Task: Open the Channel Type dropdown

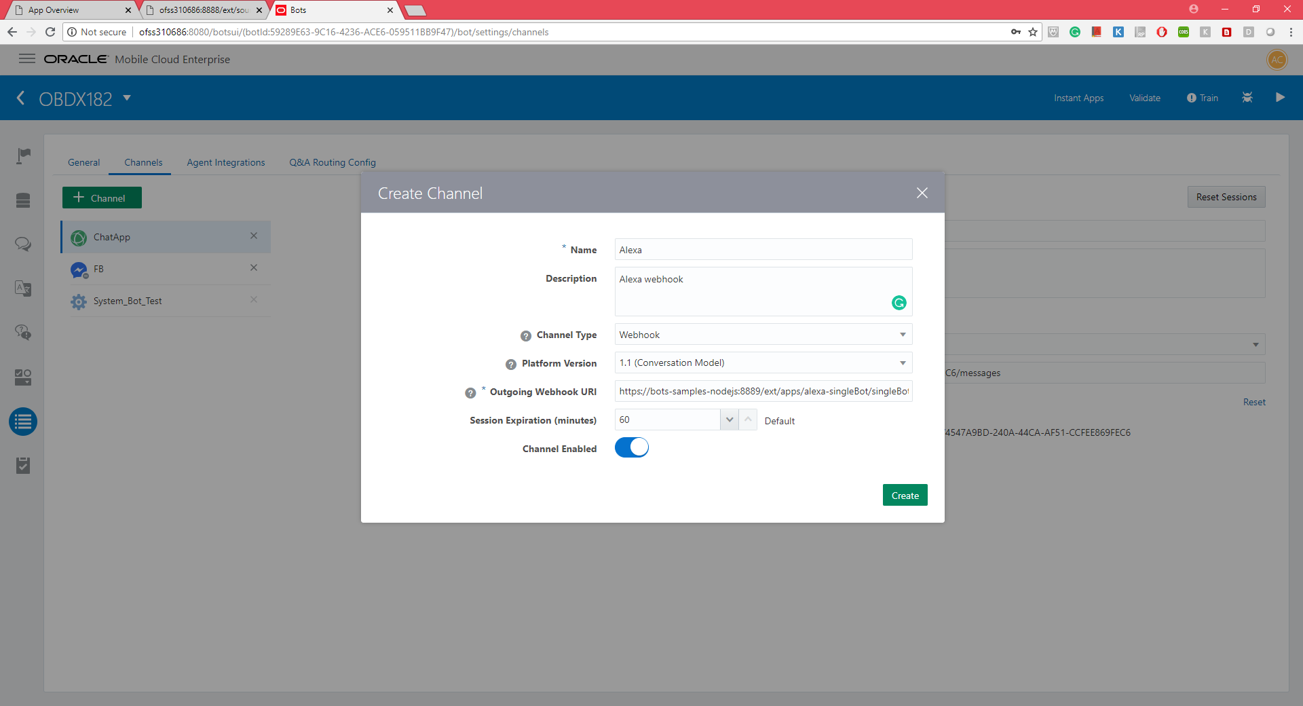Action: [x=763, y=335]
